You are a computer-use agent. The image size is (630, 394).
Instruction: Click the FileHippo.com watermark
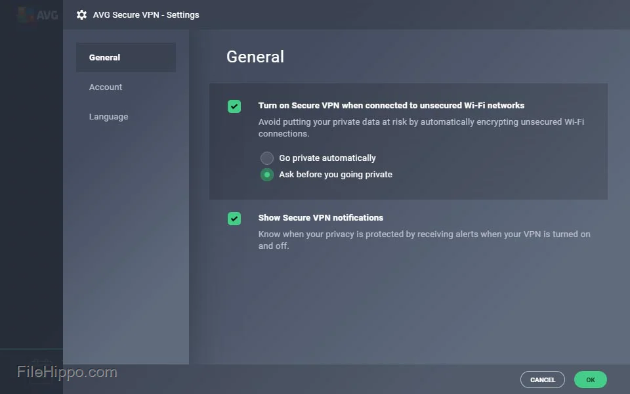[67, 372]
